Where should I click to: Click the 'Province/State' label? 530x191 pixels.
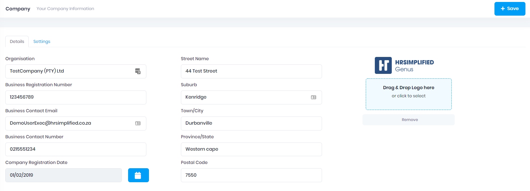click(197, 137)
